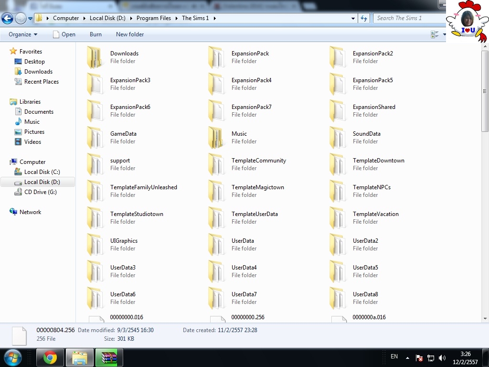Select Local Disk (D:) in breadcrumb

107,18
